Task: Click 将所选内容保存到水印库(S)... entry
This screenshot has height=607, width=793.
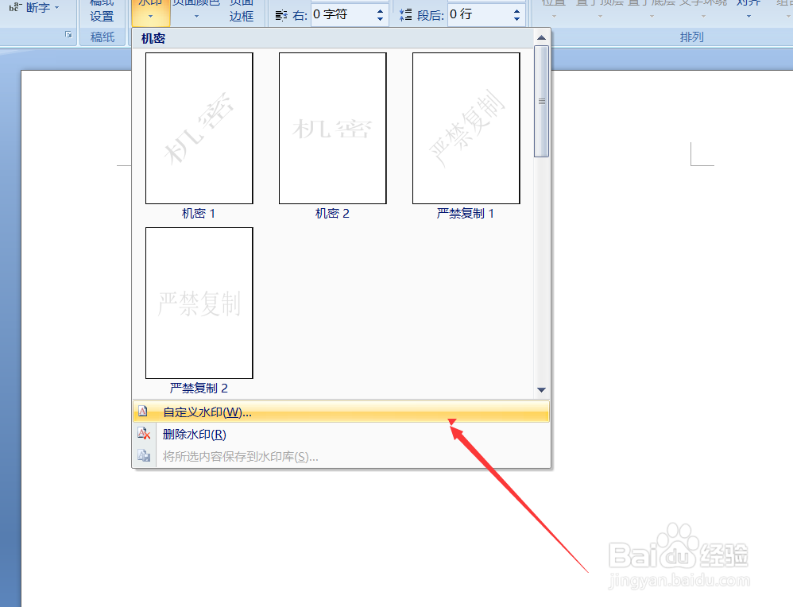Action: 341,456
